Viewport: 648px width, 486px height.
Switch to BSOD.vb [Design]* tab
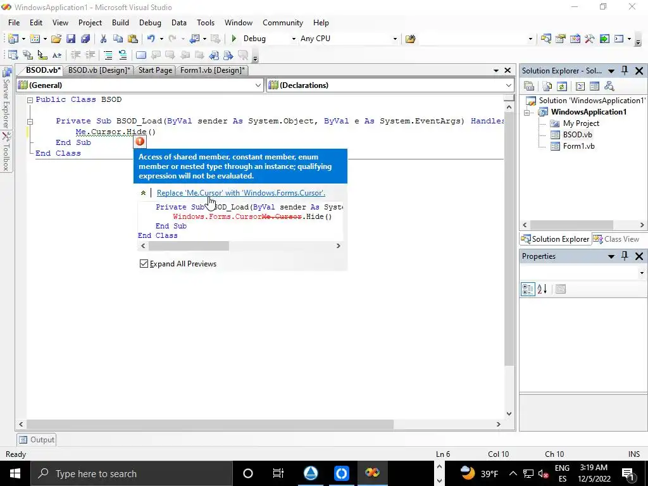(x=99, y=70)
